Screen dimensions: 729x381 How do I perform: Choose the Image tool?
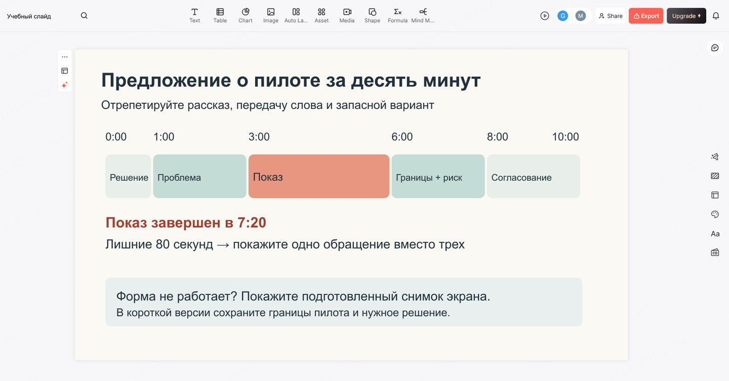coord(271,15)
